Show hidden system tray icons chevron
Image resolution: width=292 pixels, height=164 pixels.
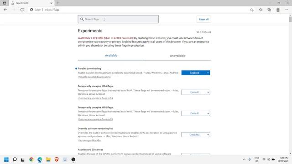[244, 159]
